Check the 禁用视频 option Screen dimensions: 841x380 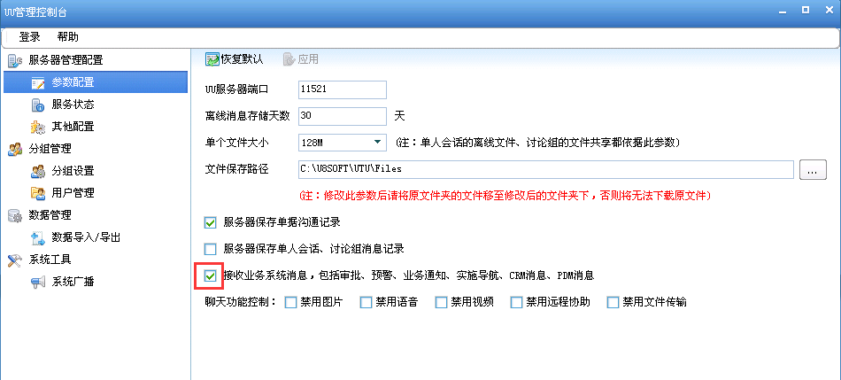pyautogui.click(x=441, y=303)
